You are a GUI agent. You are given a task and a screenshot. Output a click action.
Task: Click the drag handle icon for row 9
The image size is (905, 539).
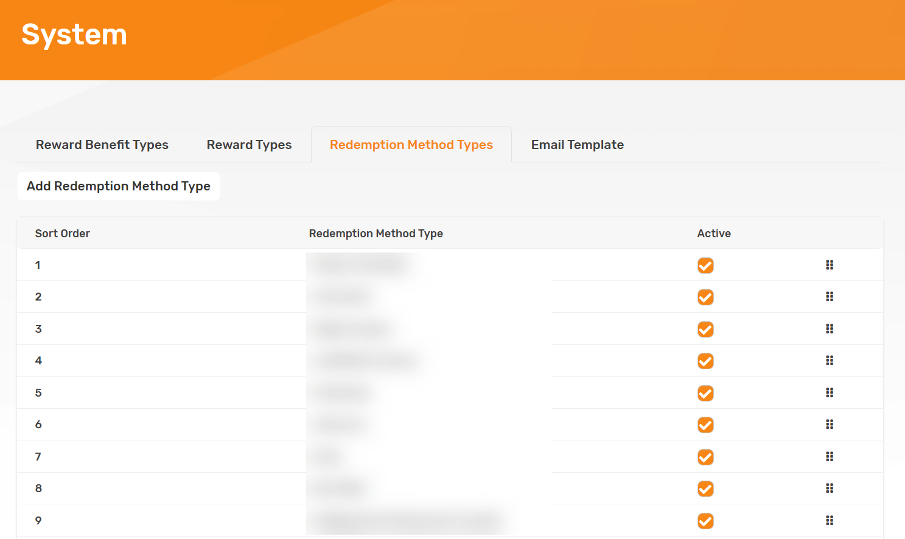click(x=829, y=521)
